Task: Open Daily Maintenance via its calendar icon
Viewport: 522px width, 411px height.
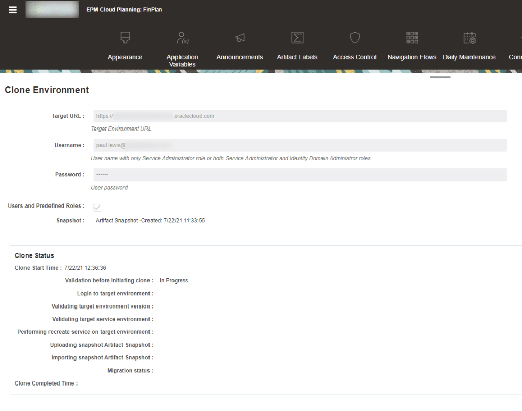Action: pyautogui.click(x=469, y=37)
